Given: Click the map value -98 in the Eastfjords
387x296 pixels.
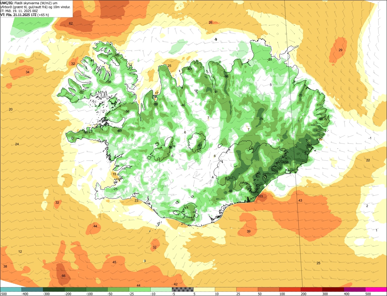Looking at the screenshot, I should point(320,119).
